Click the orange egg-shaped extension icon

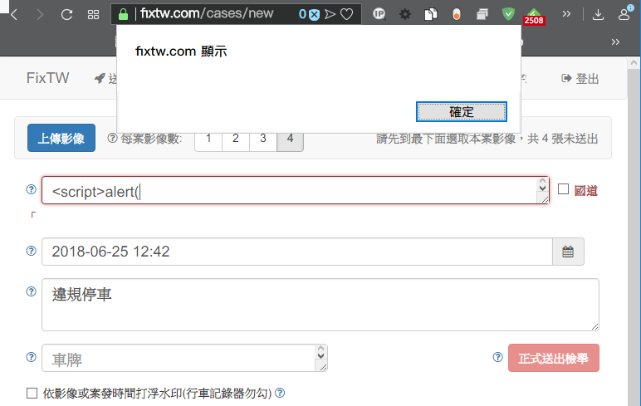456,15
